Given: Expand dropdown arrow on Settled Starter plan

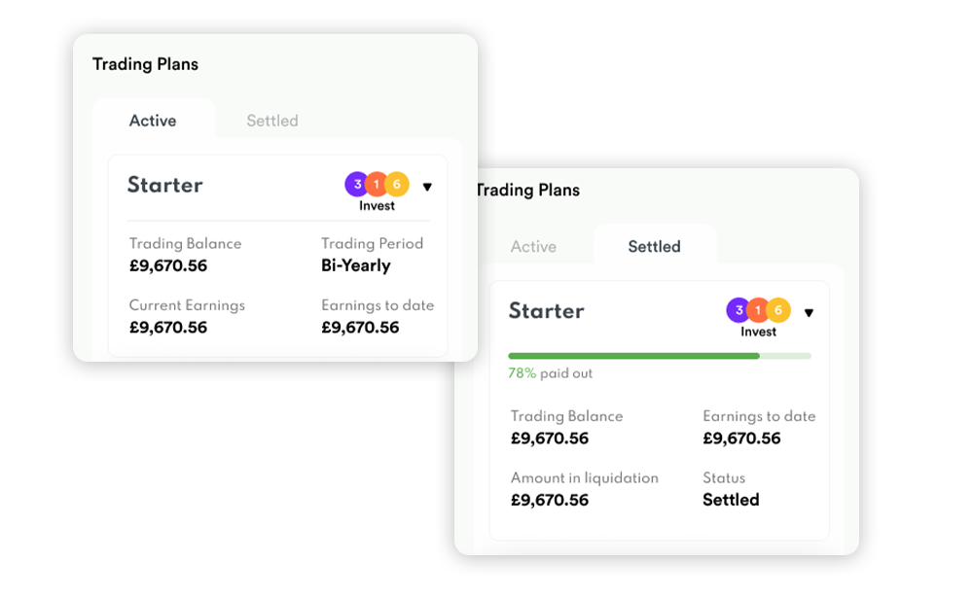Looking at the screenshot, I should 809,313.
